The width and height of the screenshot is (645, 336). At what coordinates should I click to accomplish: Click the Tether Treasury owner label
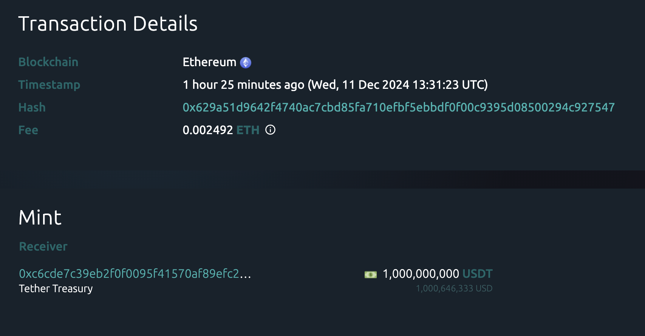point(56,289)
